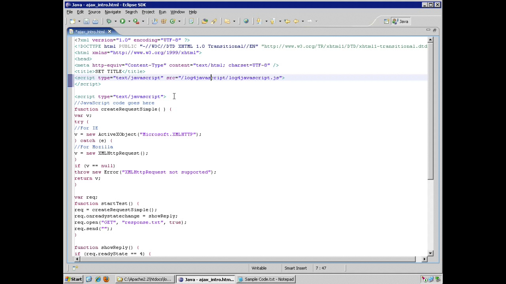Click the New Java Package icon
This screenshot has height=284, width=506.
pyautogui.click(x=164, y=21)
